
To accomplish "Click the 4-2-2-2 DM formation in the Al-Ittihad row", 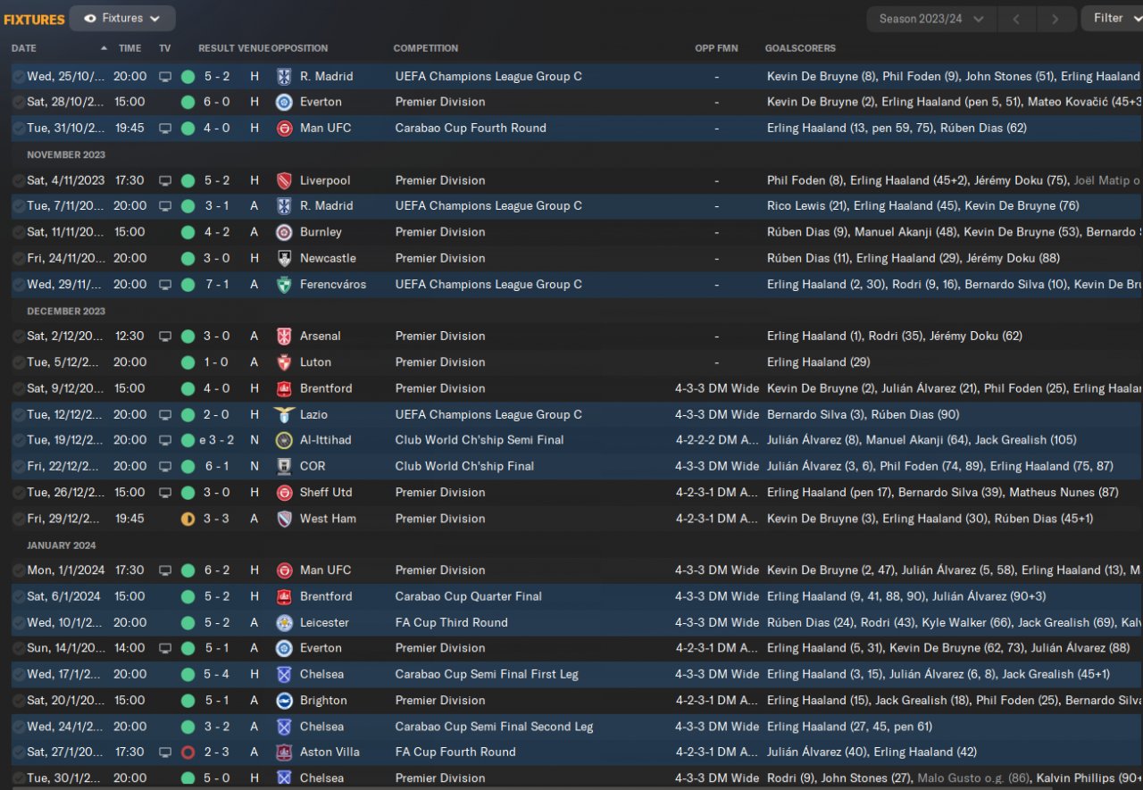I will 717,440.
